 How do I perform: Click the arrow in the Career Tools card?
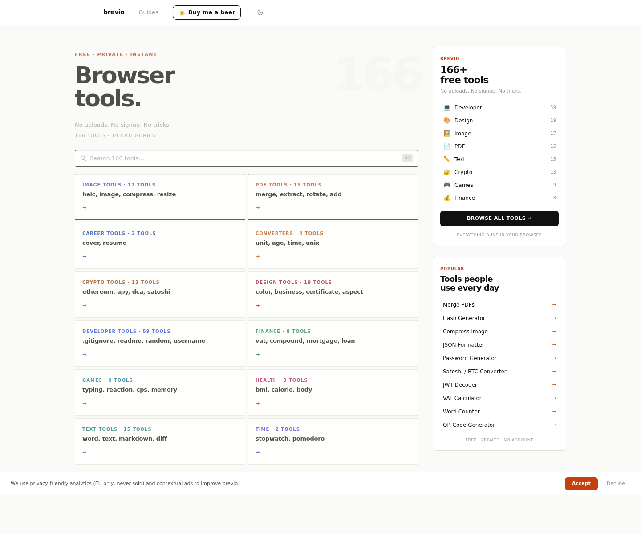click(x=85, y=257)
